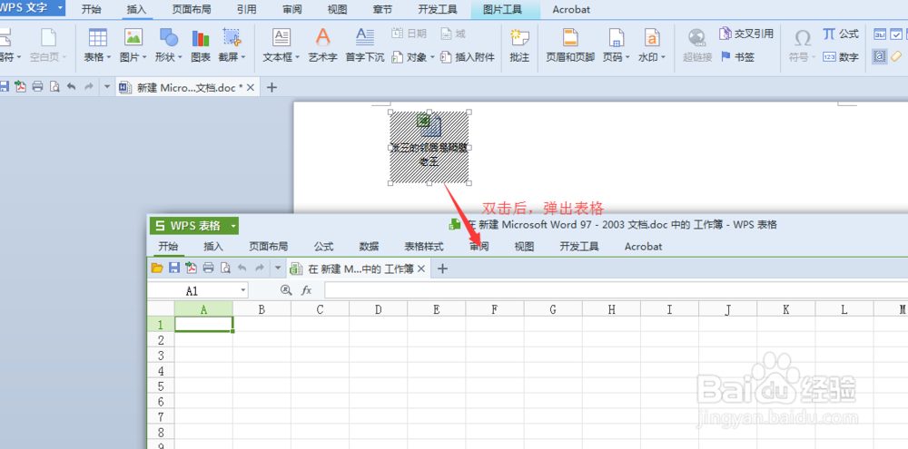Switch to the 章节 tab
908x449 pixels.
click(383, 10)
